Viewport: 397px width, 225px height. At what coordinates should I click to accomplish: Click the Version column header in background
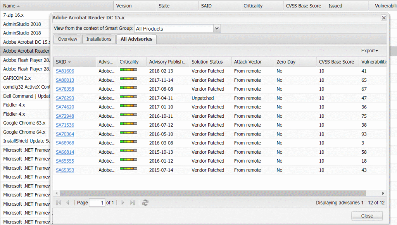[x=135, y=5]
